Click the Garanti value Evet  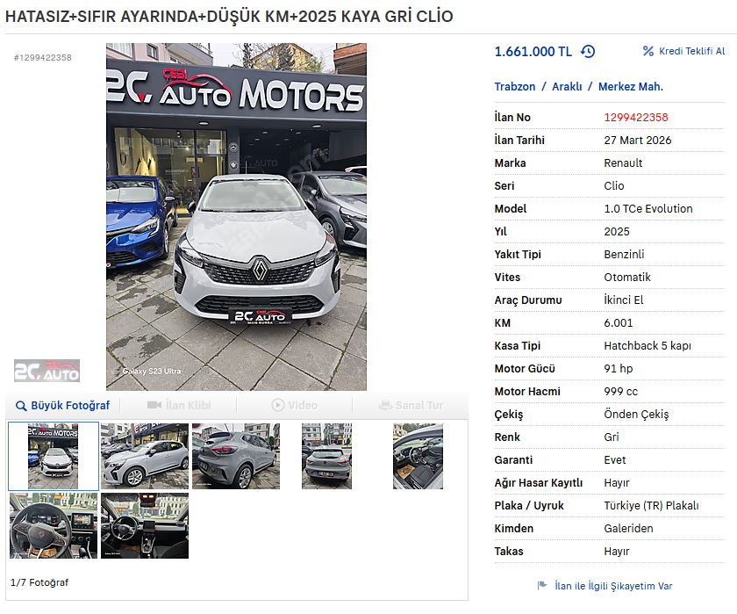[x=614, y=459]
